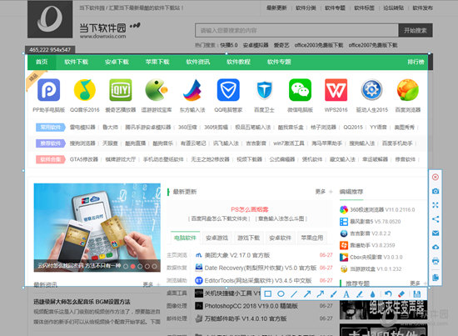
Task: Save the screenshot with floppy icon
Action: pos(417,293)
